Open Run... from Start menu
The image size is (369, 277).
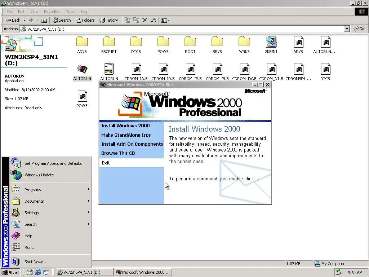click(50, 247)
